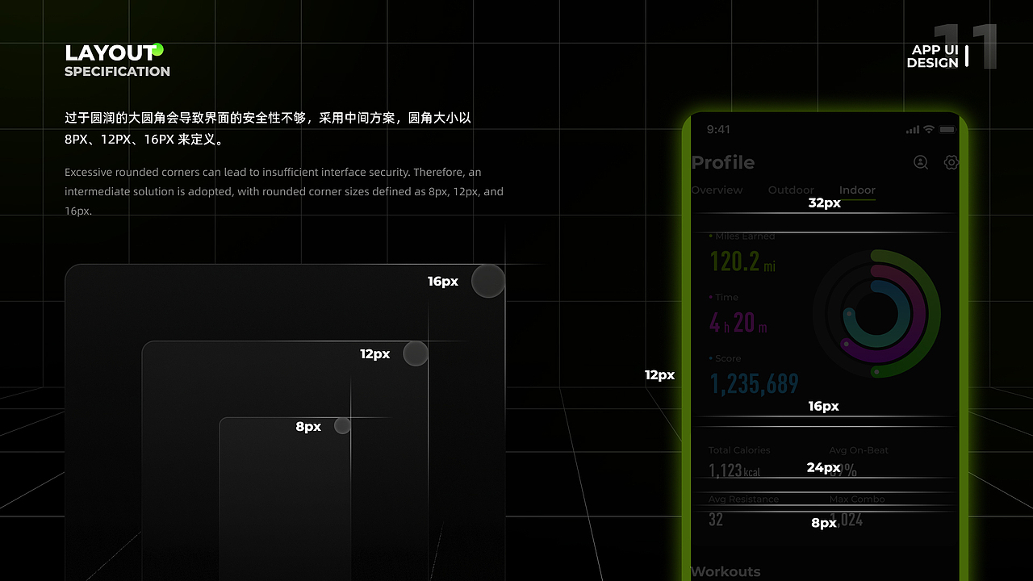Click the 4h 20m time value

[738, 323]
